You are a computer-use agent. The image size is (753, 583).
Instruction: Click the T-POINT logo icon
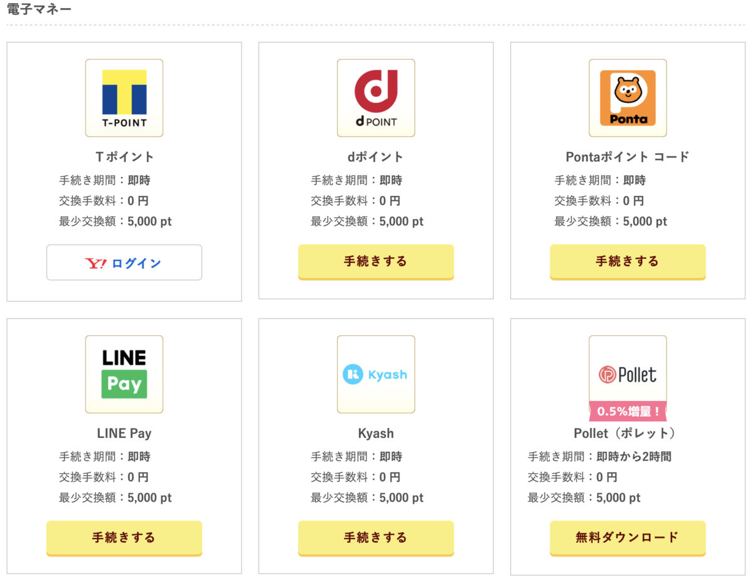(x=124, y=98)
